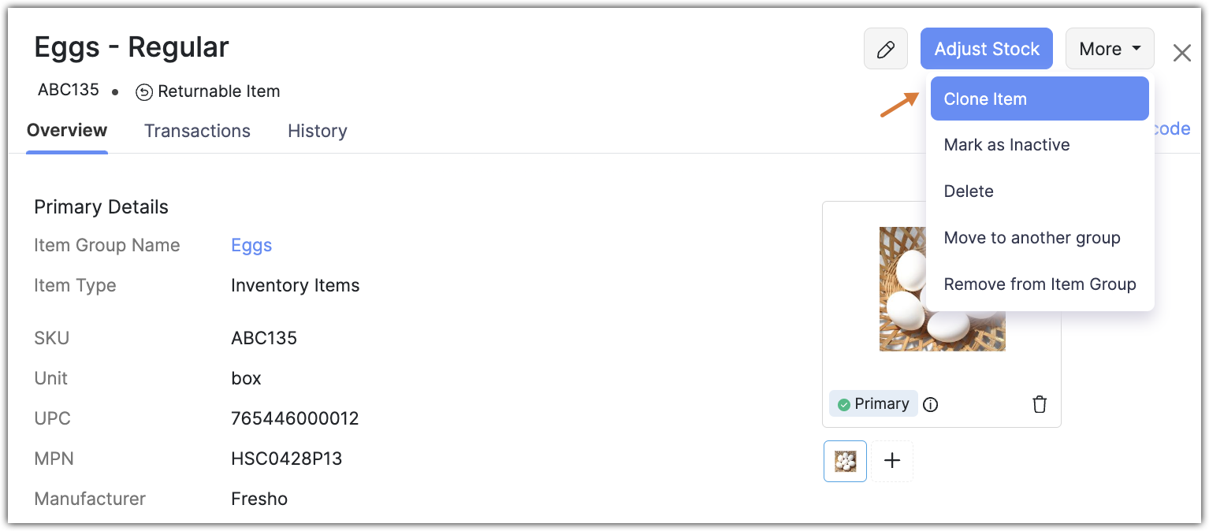Expand the More dropdown
The width and height of the screenshot is (1209, 531).
click(1110, 49)
